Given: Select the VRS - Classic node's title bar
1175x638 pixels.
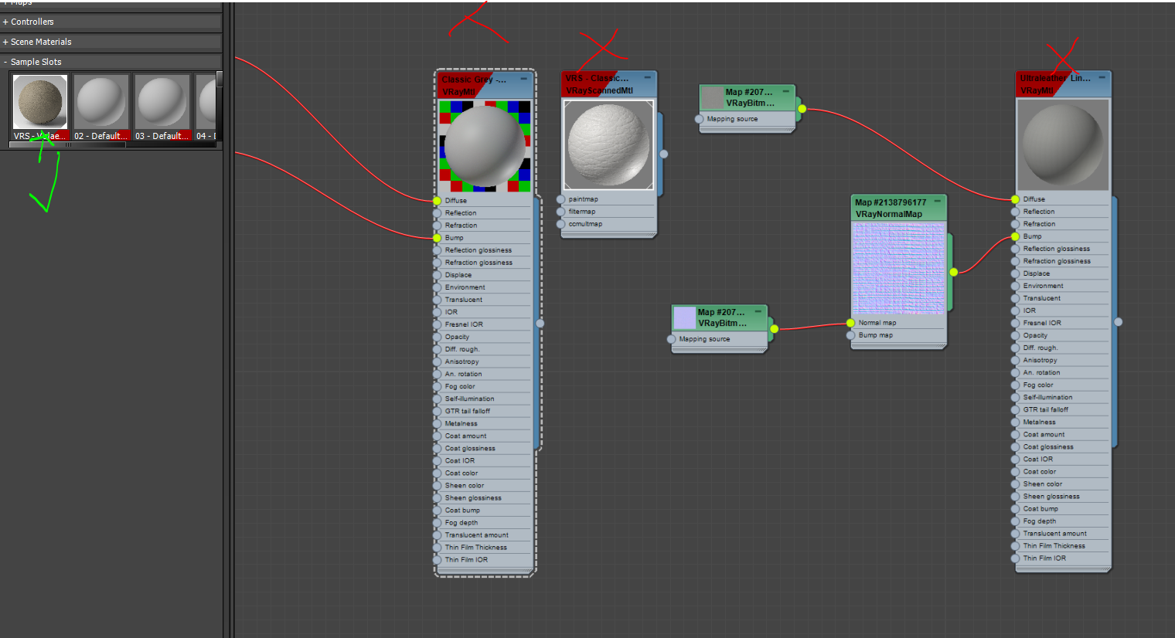Looking at the screenshot, I should click(608, 84).
